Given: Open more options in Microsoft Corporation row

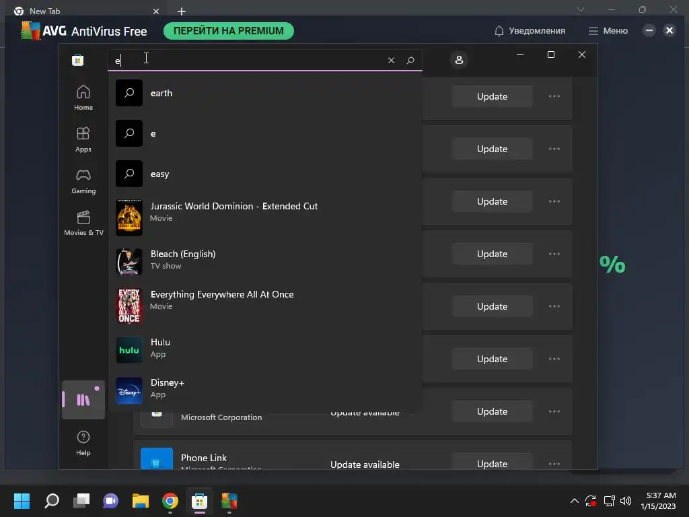Looking at the screenshot, I should [x=554, y=411].
